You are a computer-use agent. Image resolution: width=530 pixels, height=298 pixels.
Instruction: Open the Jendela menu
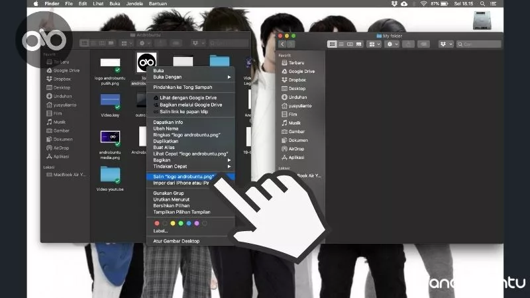134,4
